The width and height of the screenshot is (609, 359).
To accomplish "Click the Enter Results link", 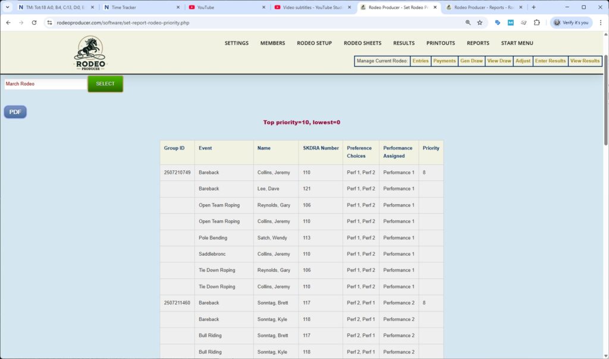I will pos(550,61).
